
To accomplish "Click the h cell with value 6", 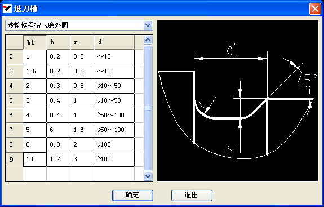I will click(59, 130).
